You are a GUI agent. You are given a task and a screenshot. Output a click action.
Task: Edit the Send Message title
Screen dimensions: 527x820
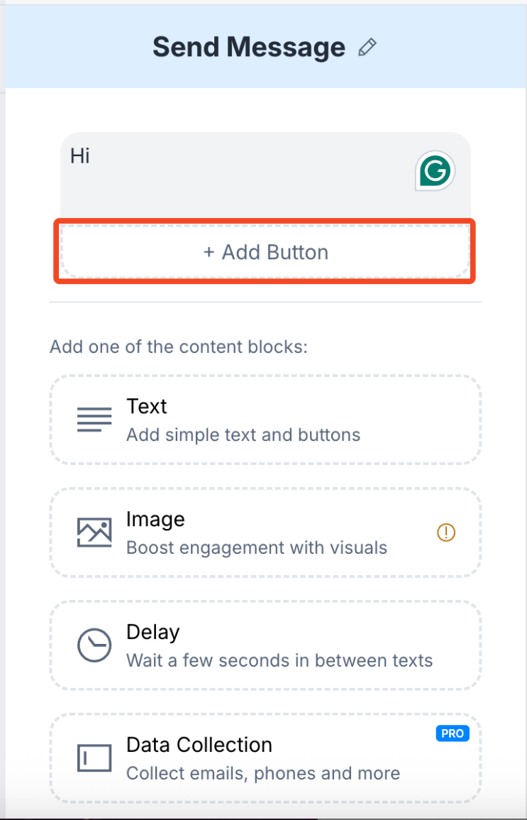click(248, 47)
